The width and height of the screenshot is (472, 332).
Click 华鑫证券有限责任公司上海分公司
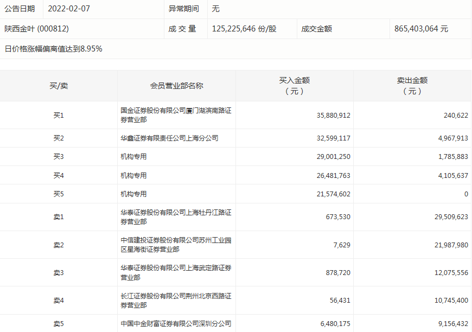click(169, 138)
